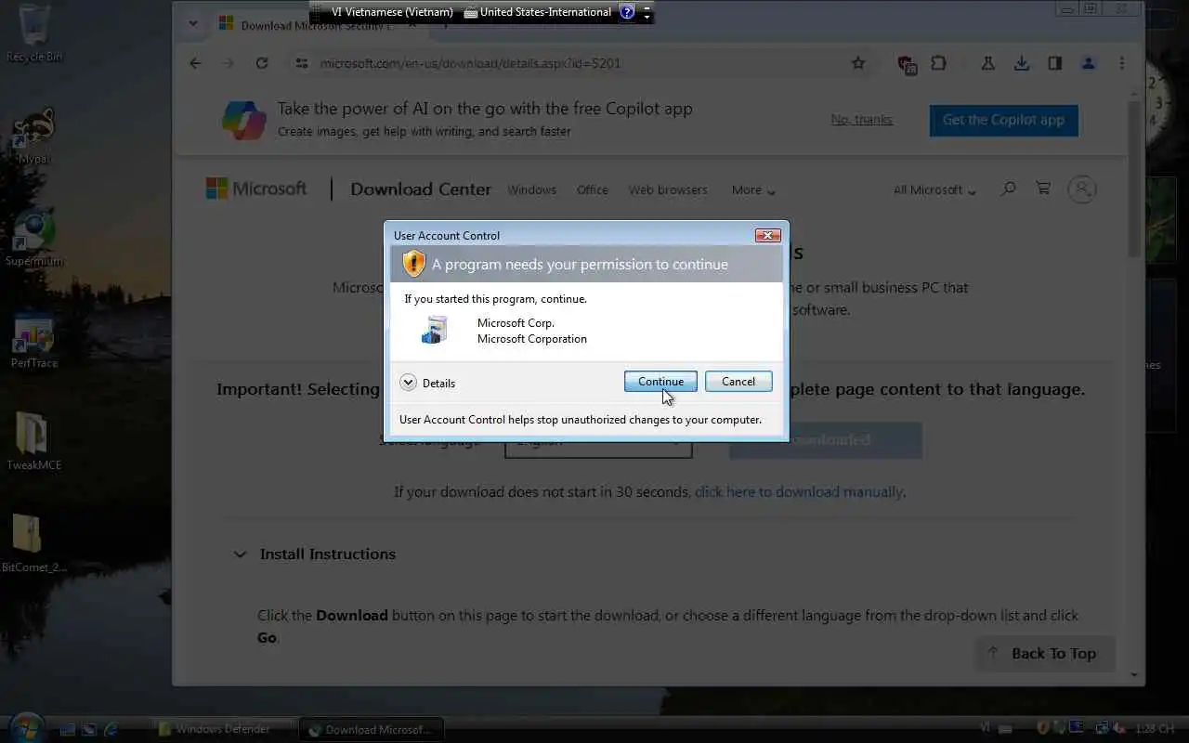This screenshot has height=743, width=1189.
Task: Click the UAC warning shield icon
Action: coord(413,264)
